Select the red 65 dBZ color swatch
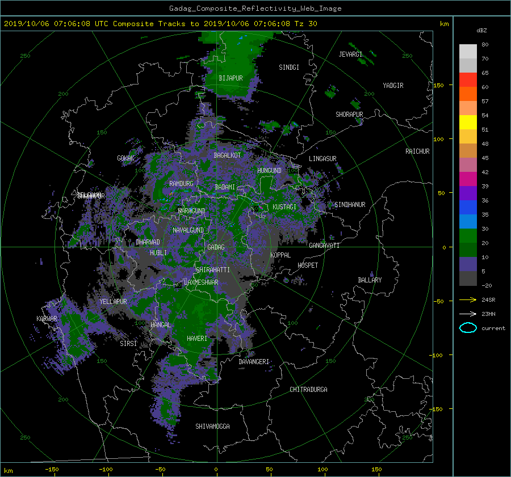Screen dimensions: 511x477 tap(468, 79)
